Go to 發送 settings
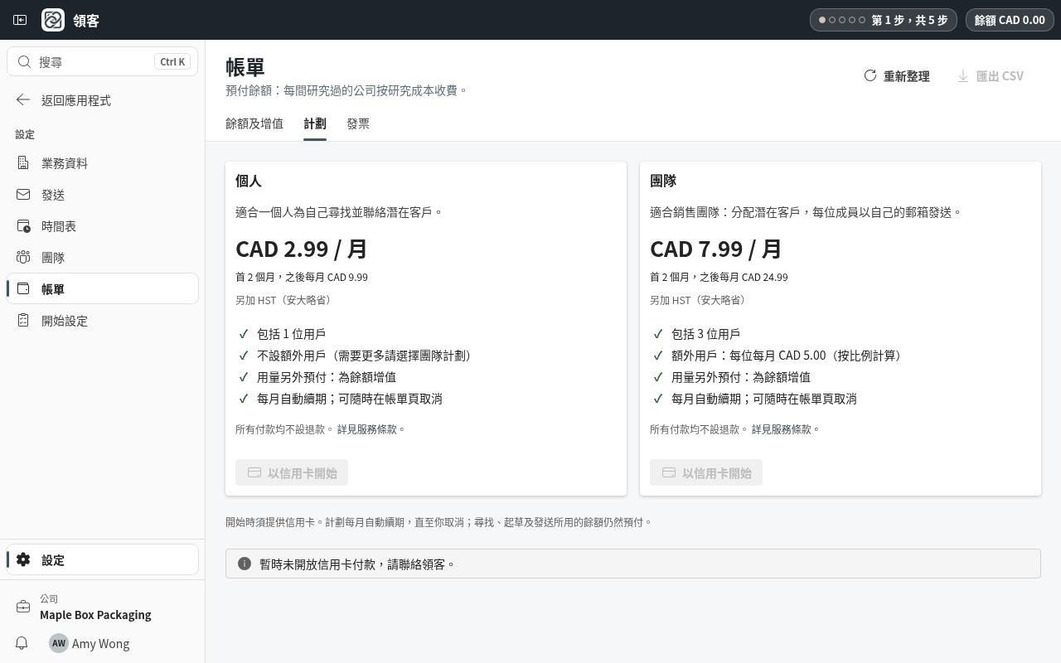The image size is (1061, 663). tap(103, 195)
